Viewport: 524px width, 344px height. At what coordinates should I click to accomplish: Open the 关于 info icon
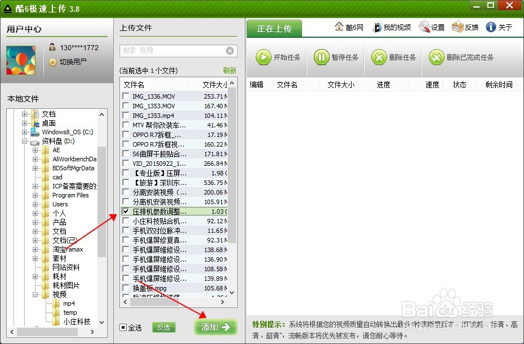point(491,27)
